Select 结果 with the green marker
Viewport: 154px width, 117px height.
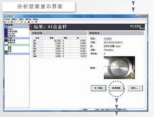click(10, 51)
